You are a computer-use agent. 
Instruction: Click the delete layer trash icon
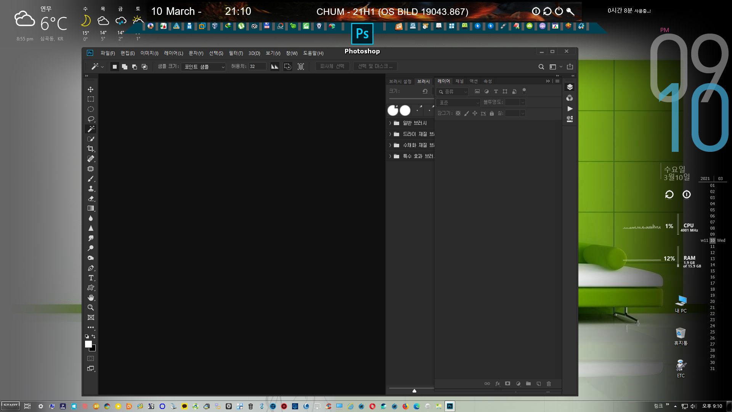[x=549, y=384]
